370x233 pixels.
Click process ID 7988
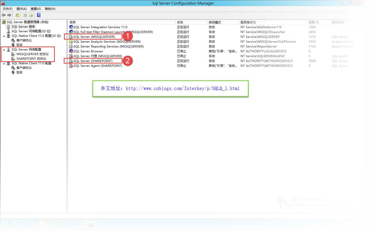coord(312,61)
